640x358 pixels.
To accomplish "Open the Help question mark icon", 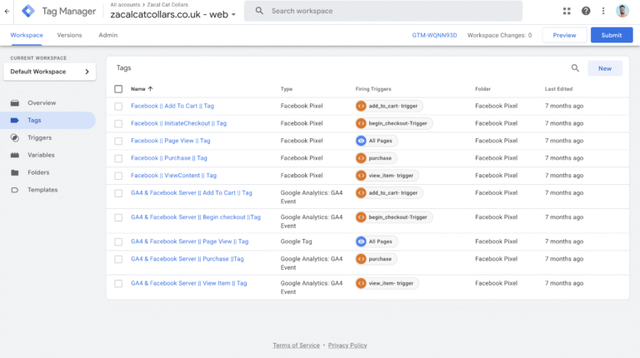I will [586, 11].
